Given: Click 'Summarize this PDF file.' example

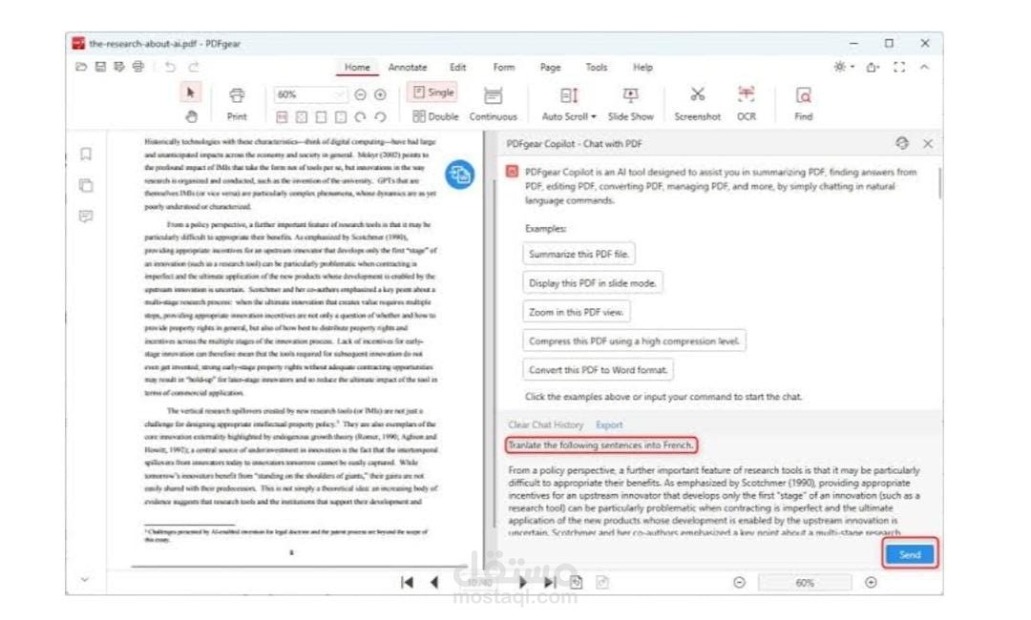Looking at the screenshot, I should tap(579, 254).
